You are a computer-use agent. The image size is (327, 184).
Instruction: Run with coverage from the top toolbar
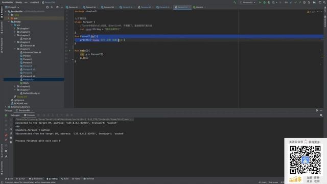pos(269,2)
